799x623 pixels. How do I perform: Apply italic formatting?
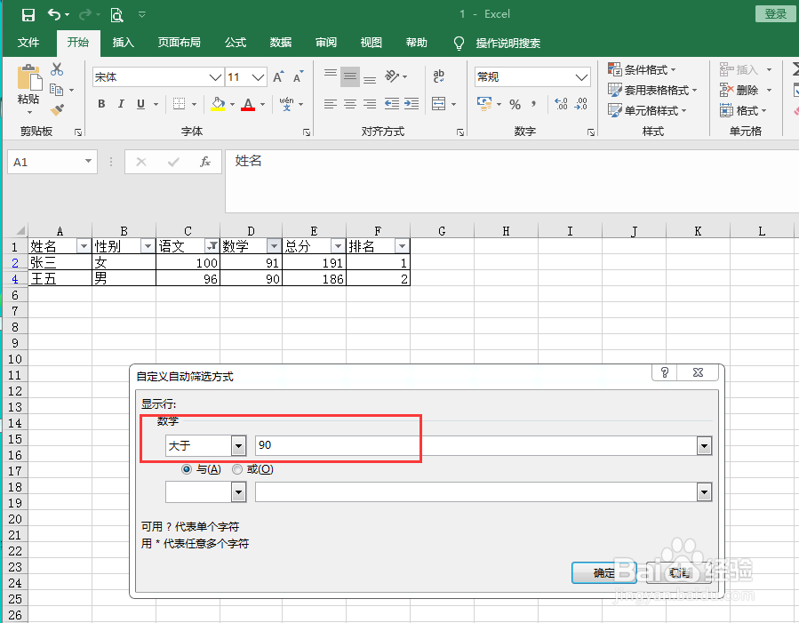[121, 104]
